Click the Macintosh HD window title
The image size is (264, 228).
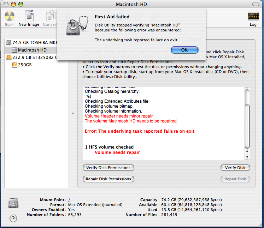(x=131, y=4)
